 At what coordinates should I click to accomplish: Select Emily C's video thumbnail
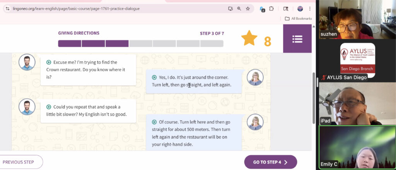tap(356, 147)
